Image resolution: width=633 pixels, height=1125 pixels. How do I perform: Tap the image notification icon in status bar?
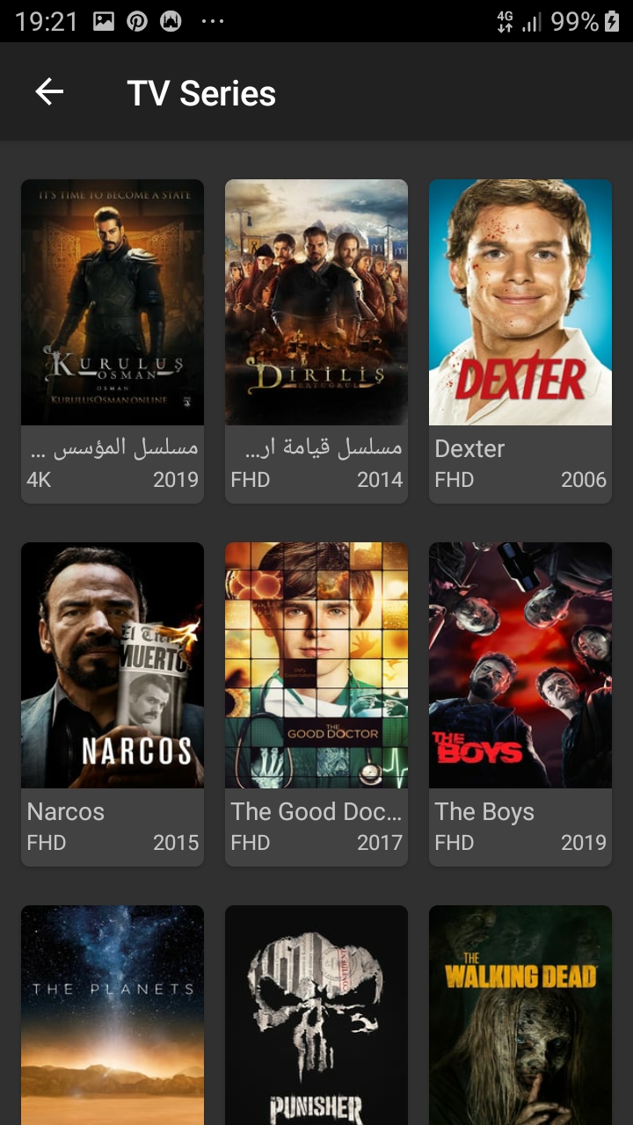click(104, 22)
